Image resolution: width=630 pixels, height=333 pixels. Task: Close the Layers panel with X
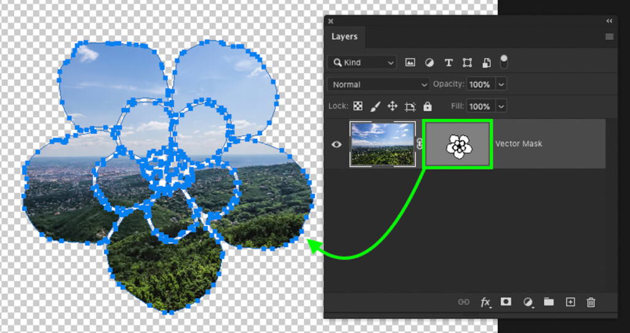coord(330,22)
